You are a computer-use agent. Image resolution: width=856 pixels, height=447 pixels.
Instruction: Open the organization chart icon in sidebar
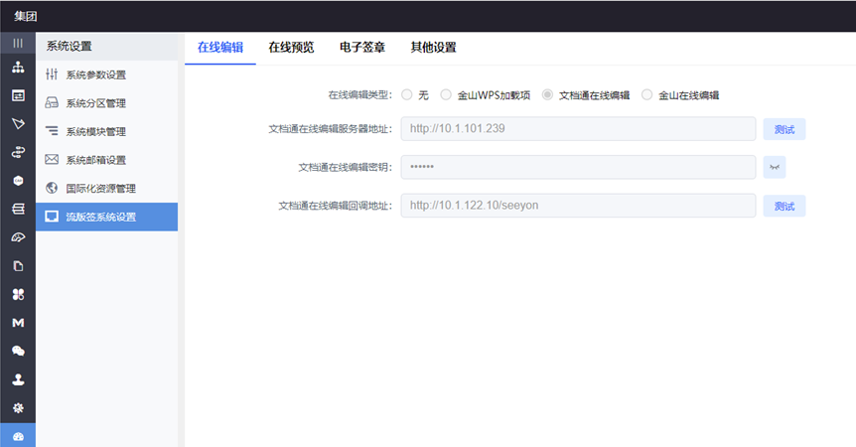17,68
